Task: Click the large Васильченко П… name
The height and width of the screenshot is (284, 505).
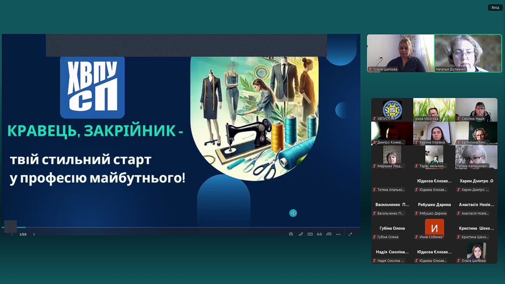Action: (392, 204)
